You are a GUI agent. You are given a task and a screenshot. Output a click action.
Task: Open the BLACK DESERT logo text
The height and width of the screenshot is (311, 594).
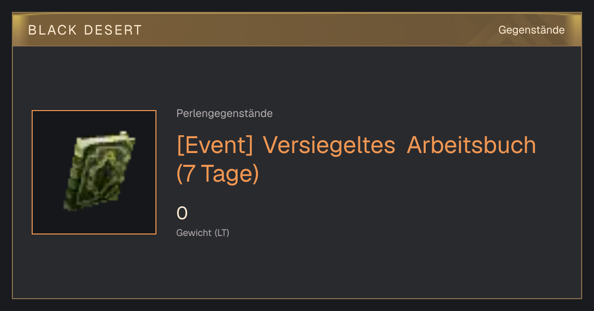coord(85,30)
